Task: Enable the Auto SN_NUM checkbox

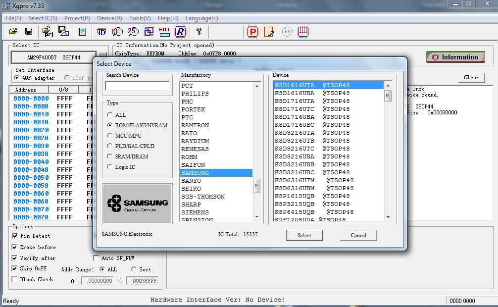Action: click(96, 258)
